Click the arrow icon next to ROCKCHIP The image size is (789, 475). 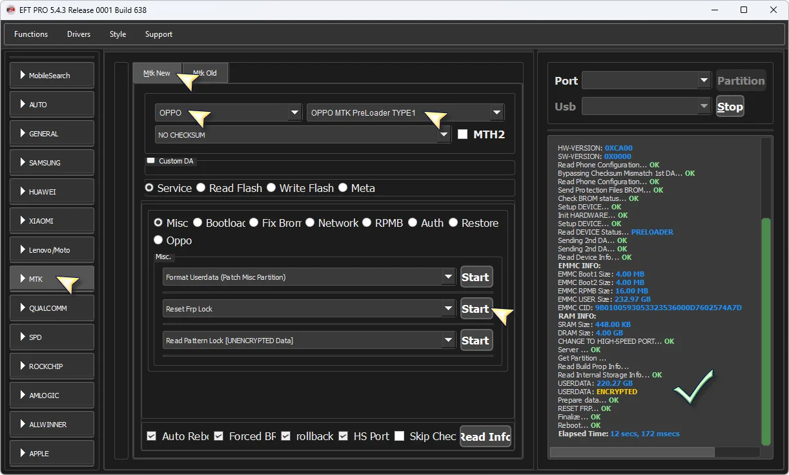23,366
